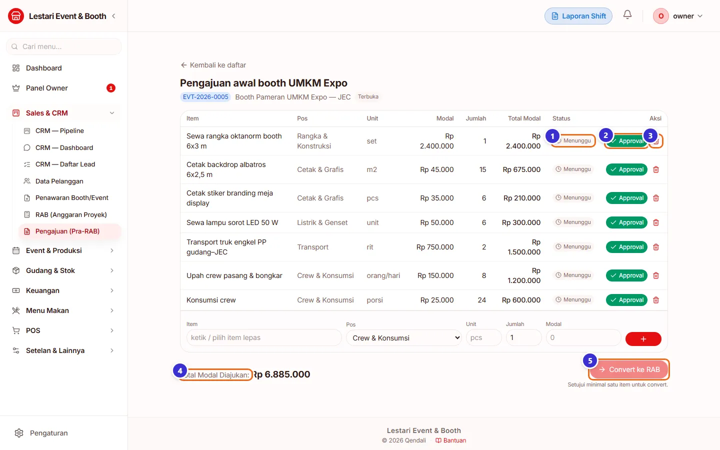Open Dashboard from the sidebar
720x450 pixels.
(x=63, y=68)
